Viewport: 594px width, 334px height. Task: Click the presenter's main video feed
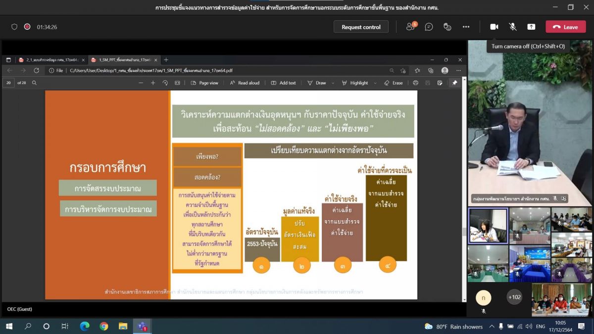point(530,123)
